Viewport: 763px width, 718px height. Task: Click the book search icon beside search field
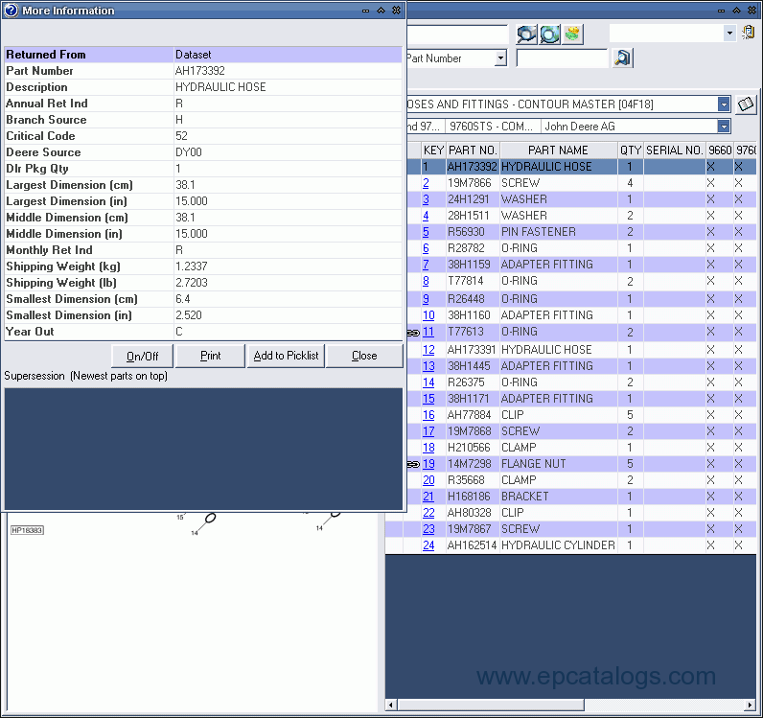pyautogui.click(x=622, y=58)
